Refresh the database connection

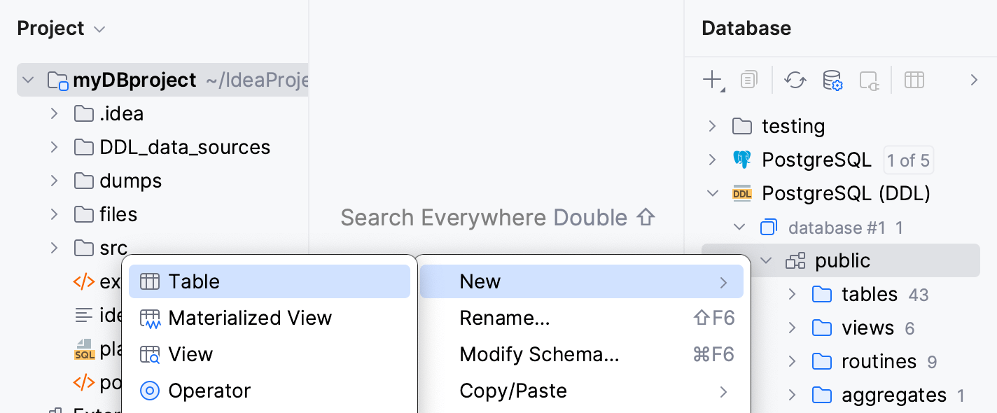(795, 80)
